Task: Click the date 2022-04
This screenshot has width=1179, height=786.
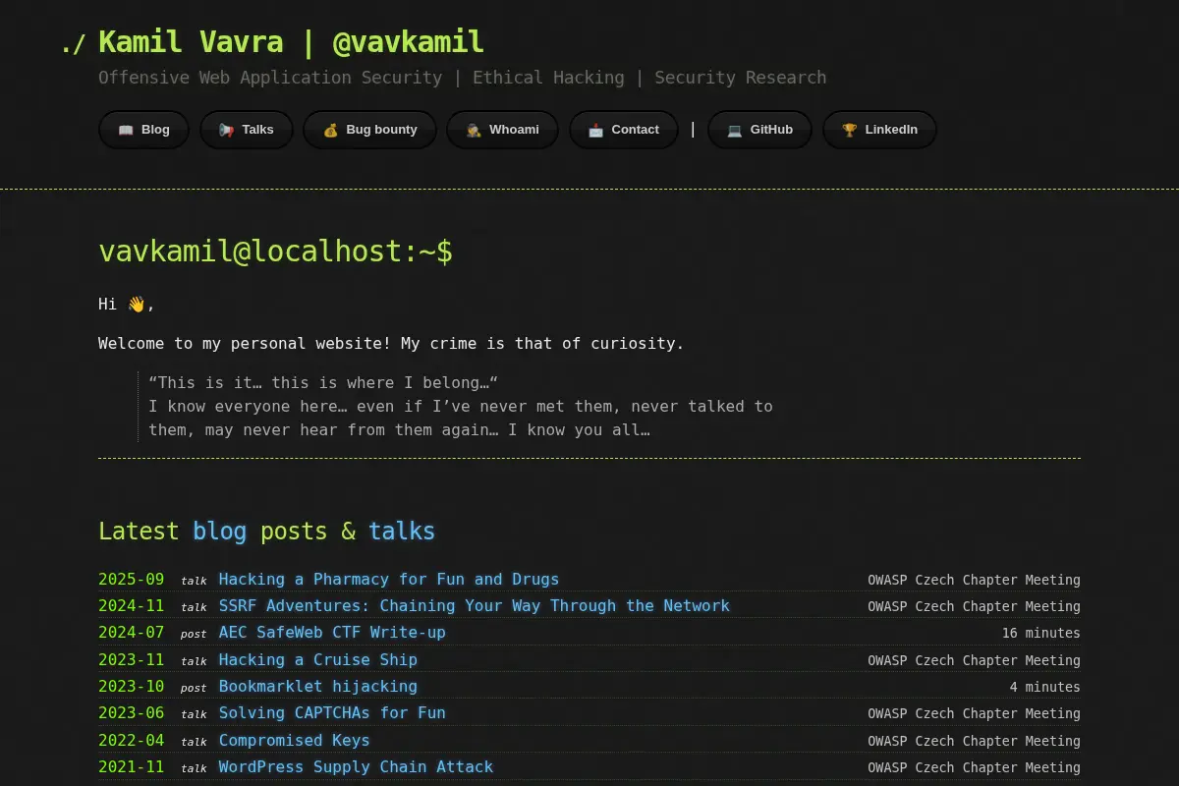Action: pyautogui.click(x=132, y=741)
